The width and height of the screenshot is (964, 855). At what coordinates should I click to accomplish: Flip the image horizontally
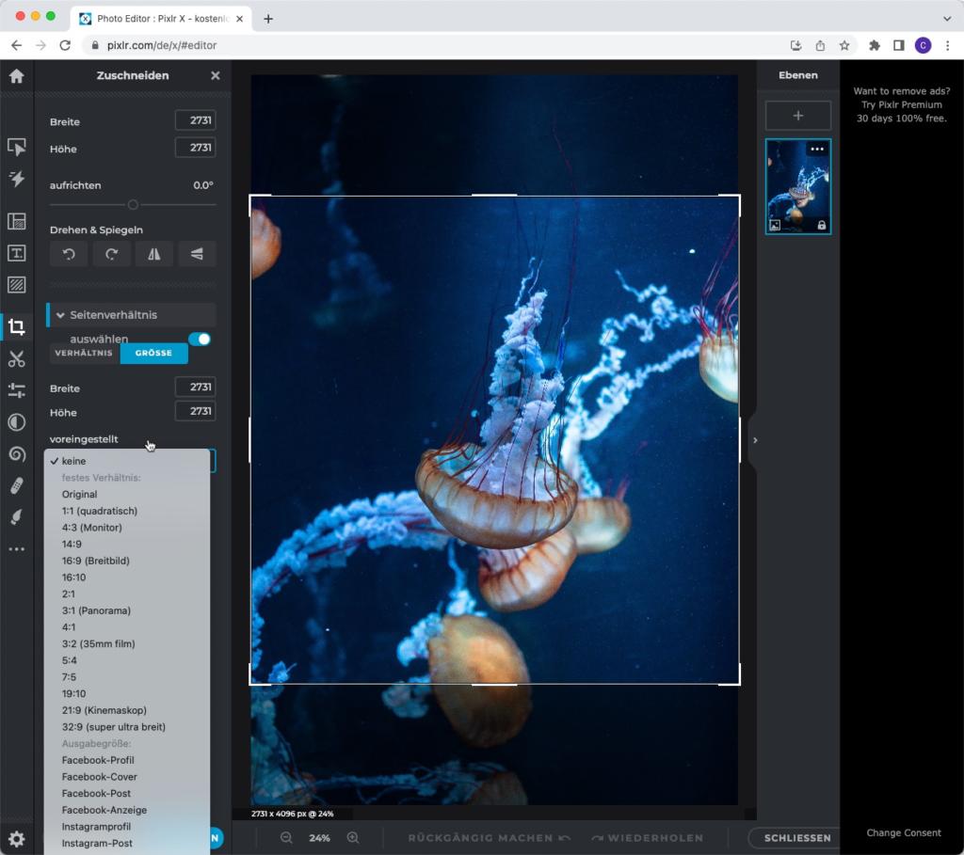point(154,253)
